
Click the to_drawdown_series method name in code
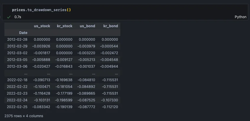point(47,10)
